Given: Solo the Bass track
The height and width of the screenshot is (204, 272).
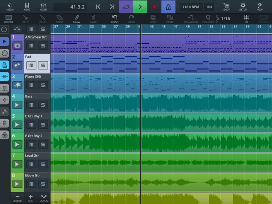Looking at the screenshot, I should click(43, 105).
